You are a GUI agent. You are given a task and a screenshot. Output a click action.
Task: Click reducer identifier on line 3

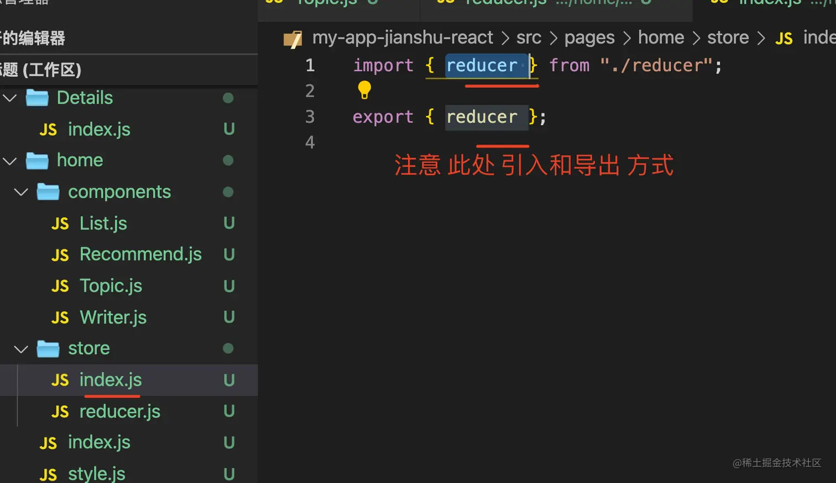tap(482, 117)
